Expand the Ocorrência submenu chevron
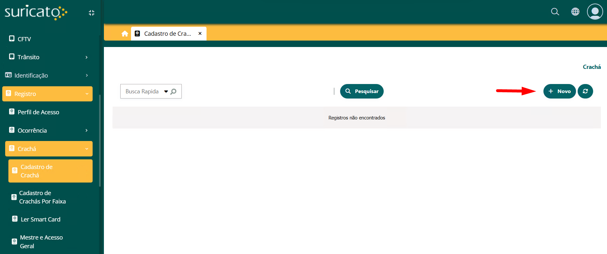Image resolution: width=607 pixels, height=254 pixels. 86,130
